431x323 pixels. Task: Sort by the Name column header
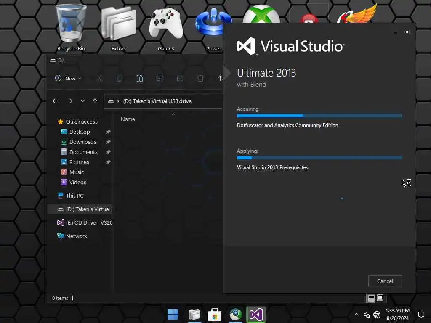pos(128,119)
